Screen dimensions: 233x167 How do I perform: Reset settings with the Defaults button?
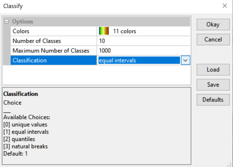click(213, 100)
